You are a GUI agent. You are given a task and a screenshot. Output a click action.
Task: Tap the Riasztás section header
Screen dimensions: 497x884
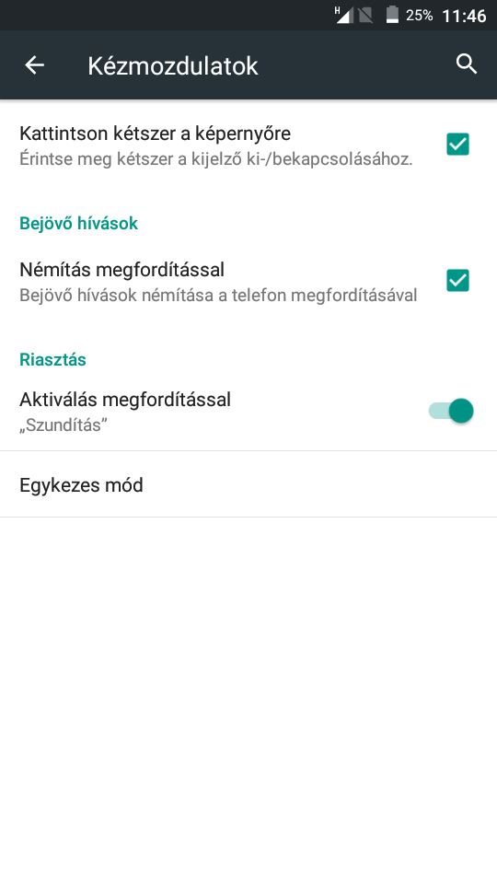(x=53, y=359)
